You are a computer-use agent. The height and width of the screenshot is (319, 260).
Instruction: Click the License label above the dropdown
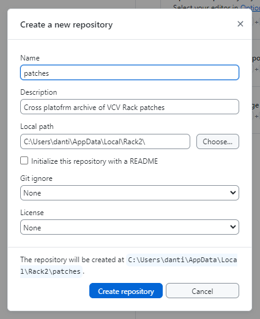(32, 213)
